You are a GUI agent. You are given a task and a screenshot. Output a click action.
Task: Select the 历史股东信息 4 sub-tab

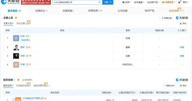pos(23,86)
